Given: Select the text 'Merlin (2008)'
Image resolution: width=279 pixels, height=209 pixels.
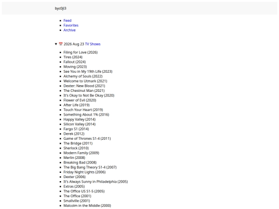Looking at the screenshot, I should [74, 158].
